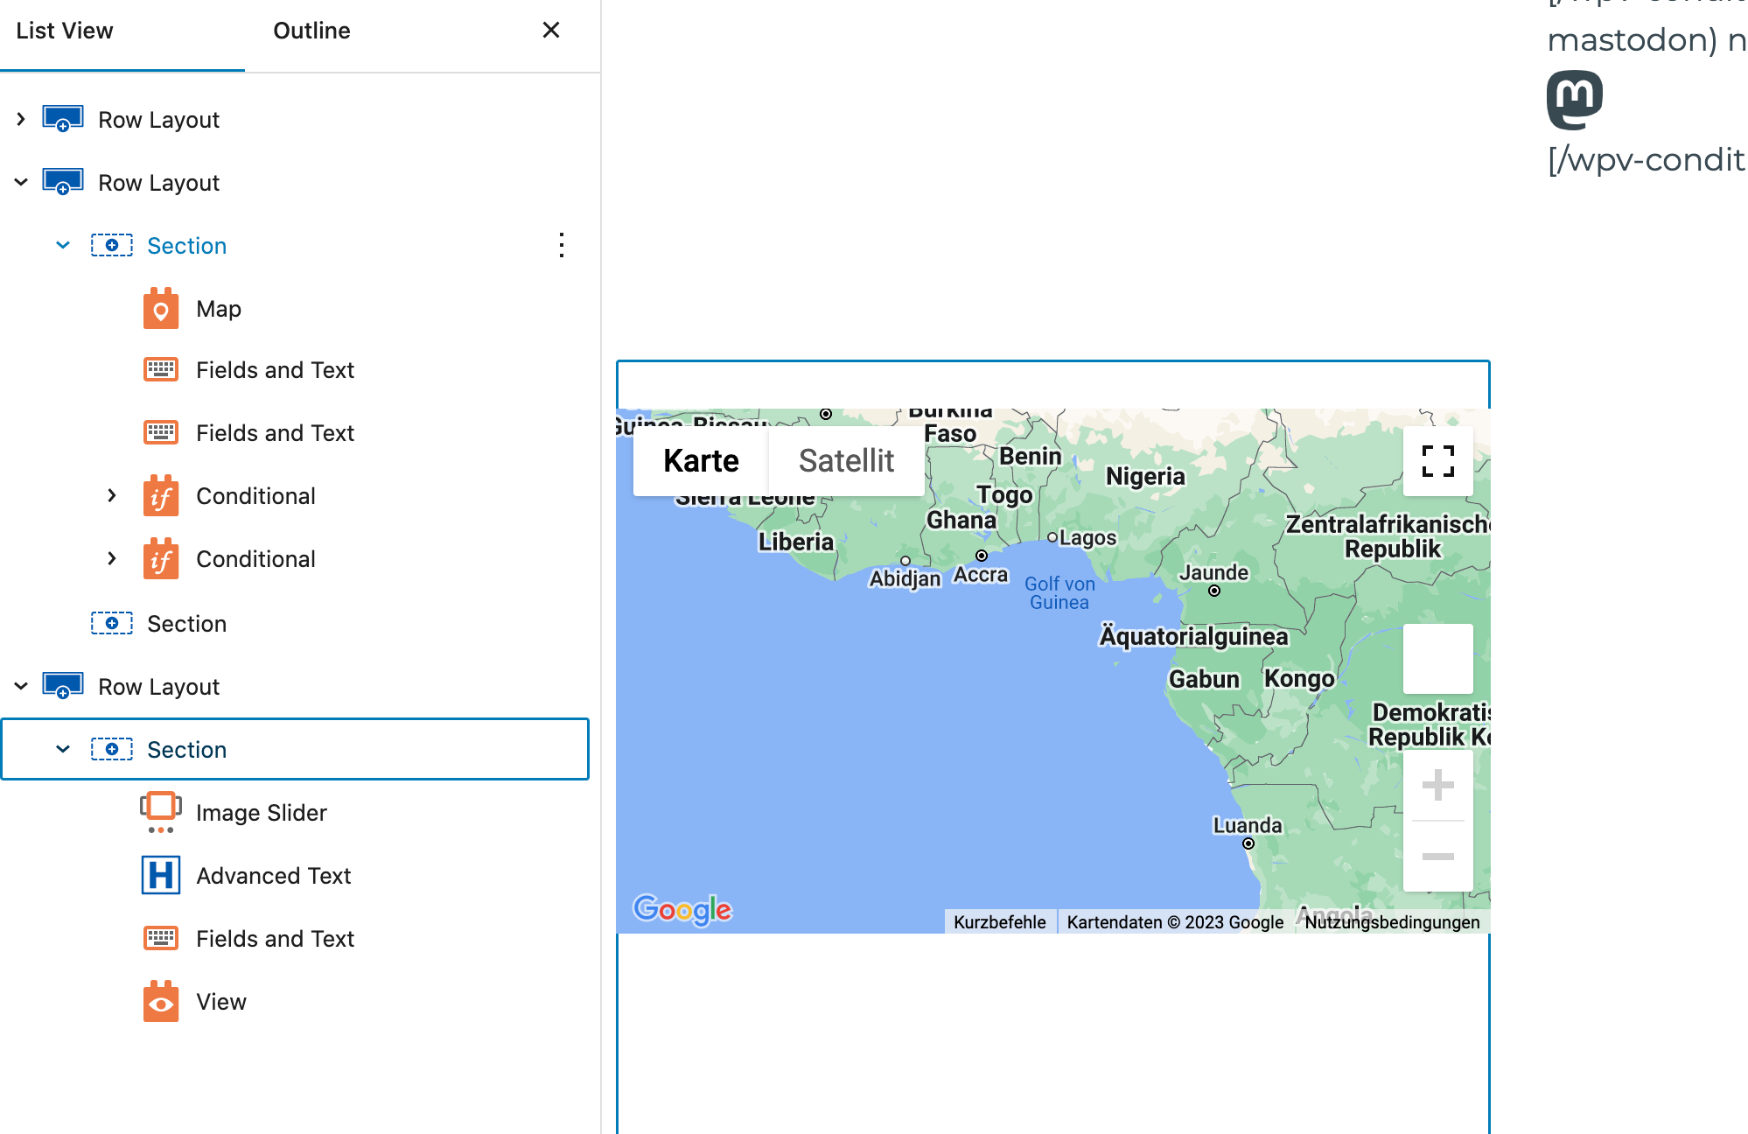
Task: Expand the second Conditional block
Action: 112,558
